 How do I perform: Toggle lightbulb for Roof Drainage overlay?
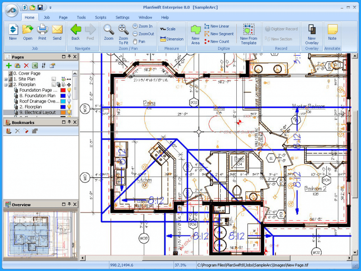69,101
